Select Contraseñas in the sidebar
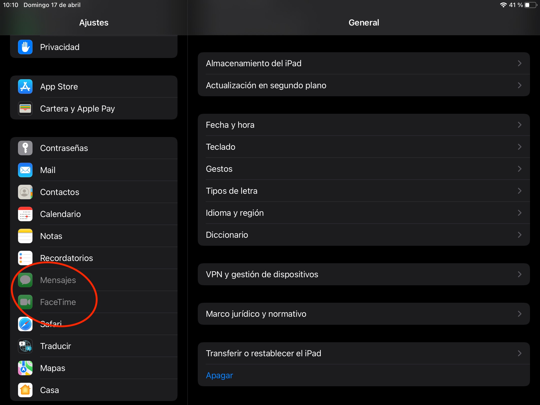The image size is (540, 405). pos(94,148)
